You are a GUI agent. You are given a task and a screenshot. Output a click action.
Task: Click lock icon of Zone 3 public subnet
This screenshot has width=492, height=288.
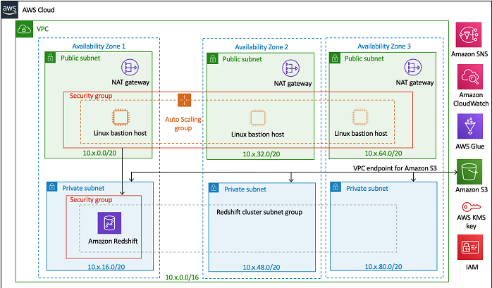click(335, 58)
